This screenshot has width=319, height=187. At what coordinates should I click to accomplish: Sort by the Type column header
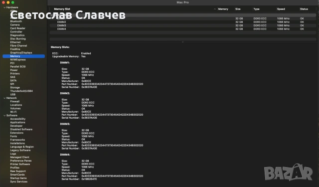[x=256, y=9]
